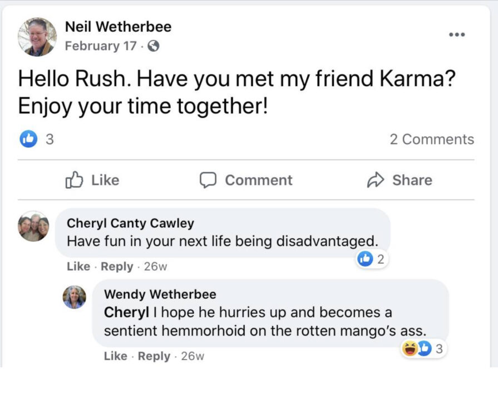Click the February 17 post date
498x400 pixels.
(x=100, y=46)
